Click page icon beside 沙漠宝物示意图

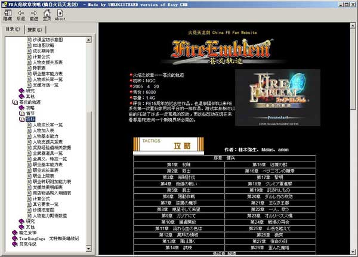point(29,39)
